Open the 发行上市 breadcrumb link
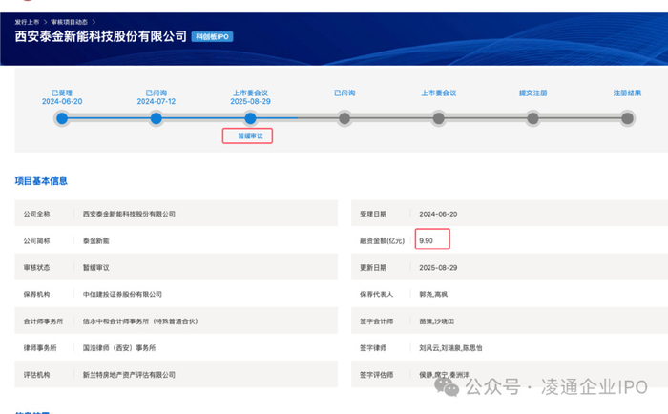668x414 pixels. pyautogui.click(x=27, y=22)
